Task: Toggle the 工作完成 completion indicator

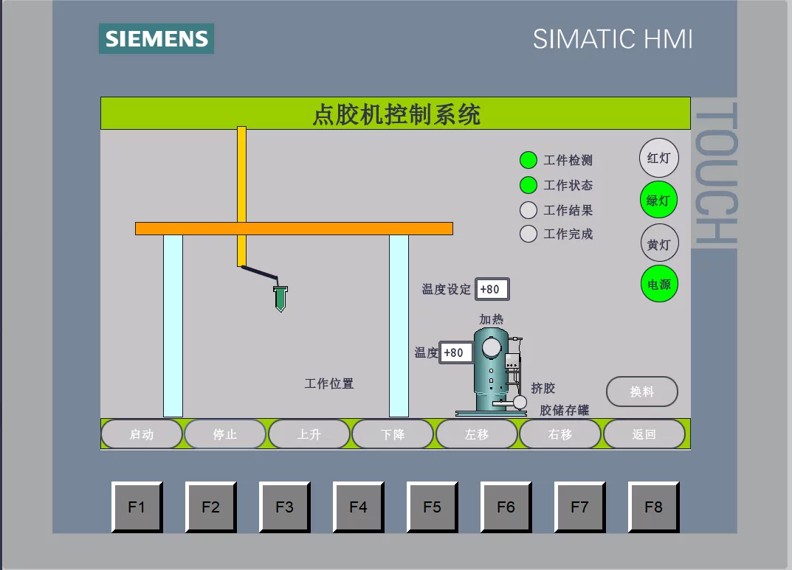Action: point(528,234)
